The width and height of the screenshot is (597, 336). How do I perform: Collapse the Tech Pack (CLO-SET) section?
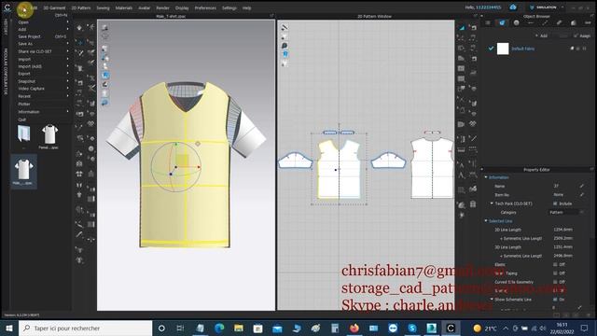pos(492,203)
